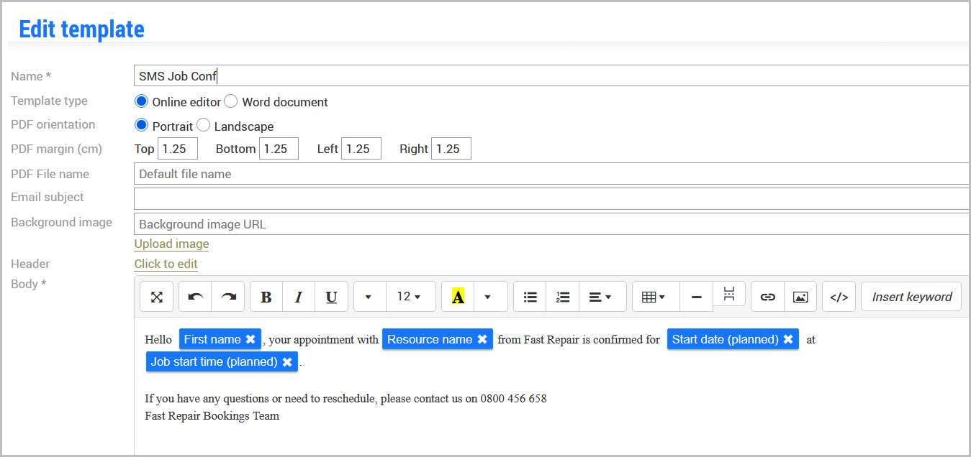The height and width of the screenshot is (457, 971).
Task: Insert a page break
Action: 729,293
